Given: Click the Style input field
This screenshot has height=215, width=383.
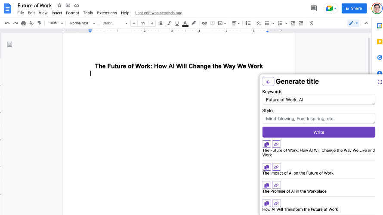Looking at the screenshot, I should click(x=319, y=119).
